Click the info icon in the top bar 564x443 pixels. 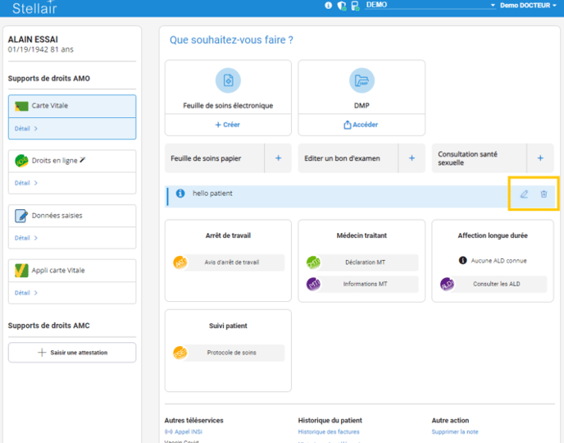coord(329,5)
